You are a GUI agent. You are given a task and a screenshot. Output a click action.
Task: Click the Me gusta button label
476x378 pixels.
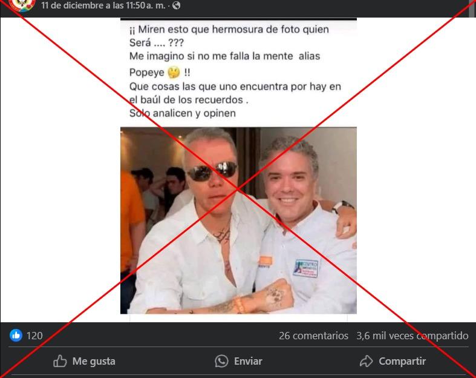tap(94, 361)
